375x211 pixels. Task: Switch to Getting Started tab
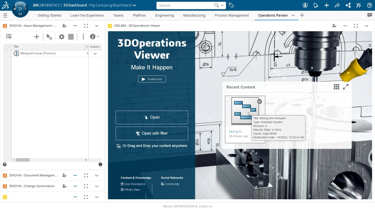pyautogui.click(x=50, y=15)
